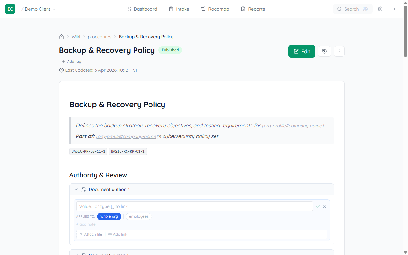Click the EC workspace logo icon
Image resolution: width=408 pixels, height=255 pixels.
10,9
